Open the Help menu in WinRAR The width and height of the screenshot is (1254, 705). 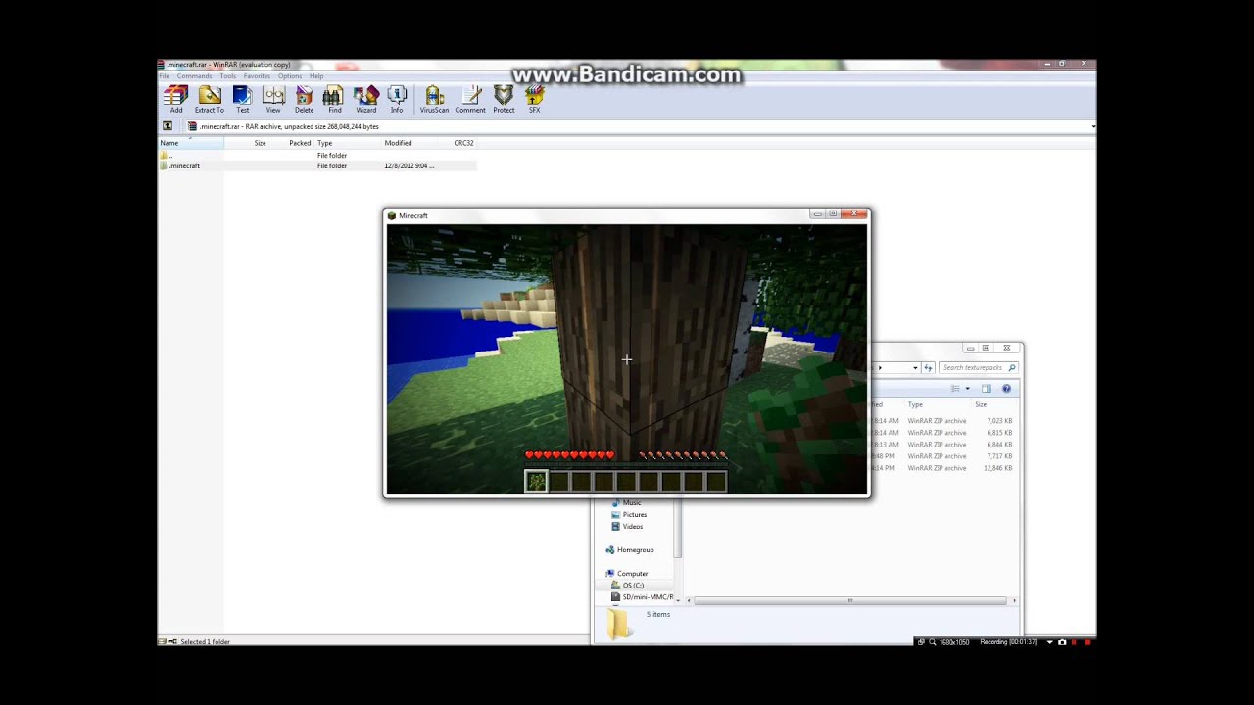pos(316,76)
